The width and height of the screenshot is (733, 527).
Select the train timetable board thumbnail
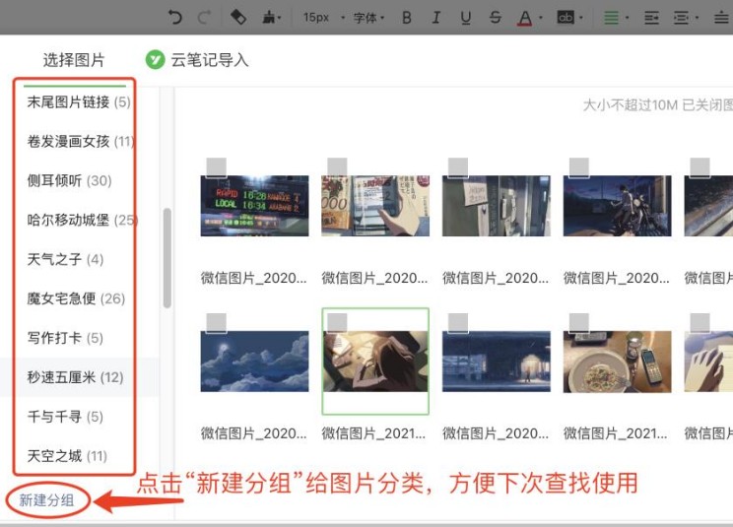click(255, 206)
